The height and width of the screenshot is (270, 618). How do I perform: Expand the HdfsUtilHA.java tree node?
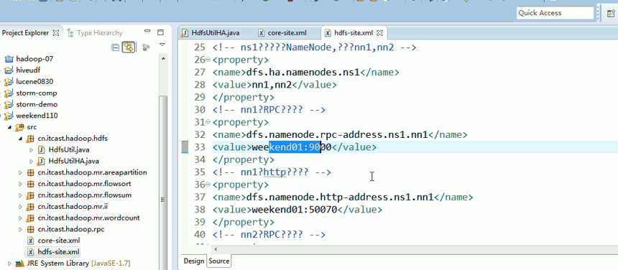coord(31,162)
